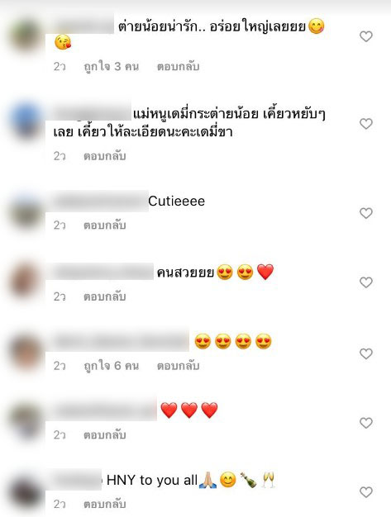Like the four heart-eyes emoji comment

click(366, 353)
